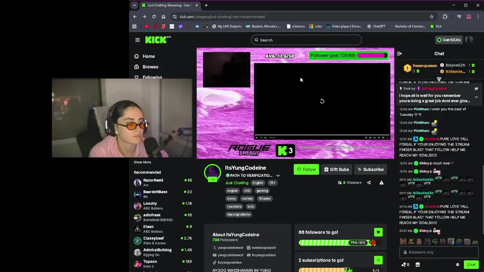The image size is (484, 272).
Task: Open the user profile avatar menu
Action: (469, 40)
